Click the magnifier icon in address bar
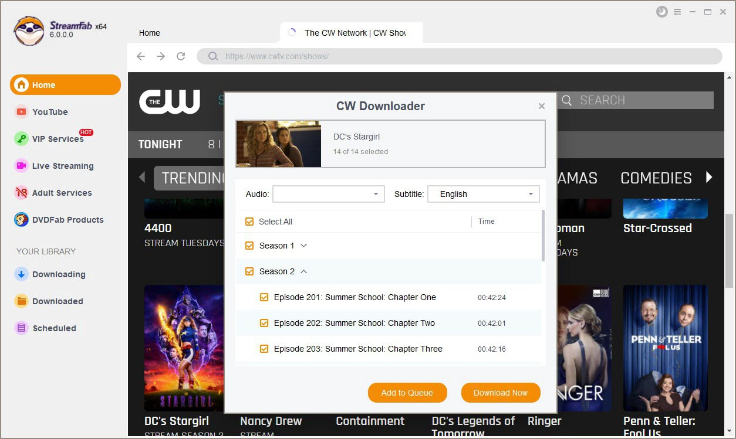736x439 pixels. point(214,56)
